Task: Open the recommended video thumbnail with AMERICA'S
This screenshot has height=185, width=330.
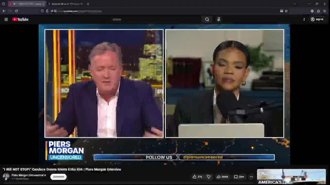Action: (291, 177)
